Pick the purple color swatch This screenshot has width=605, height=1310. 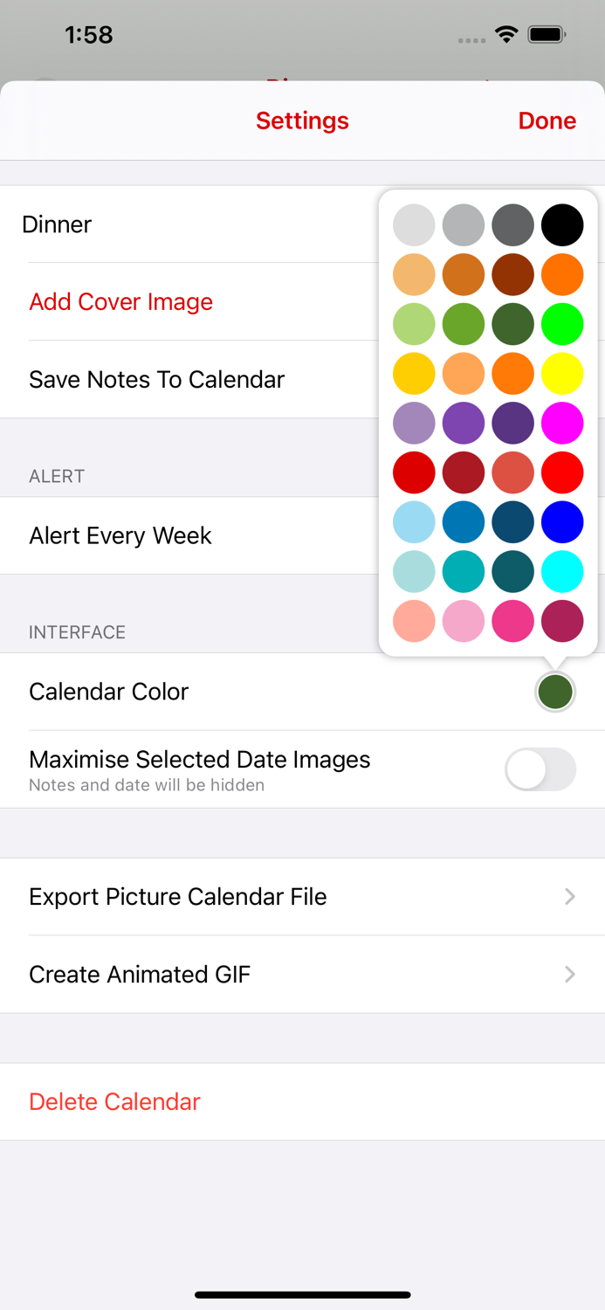coord(464,423)
